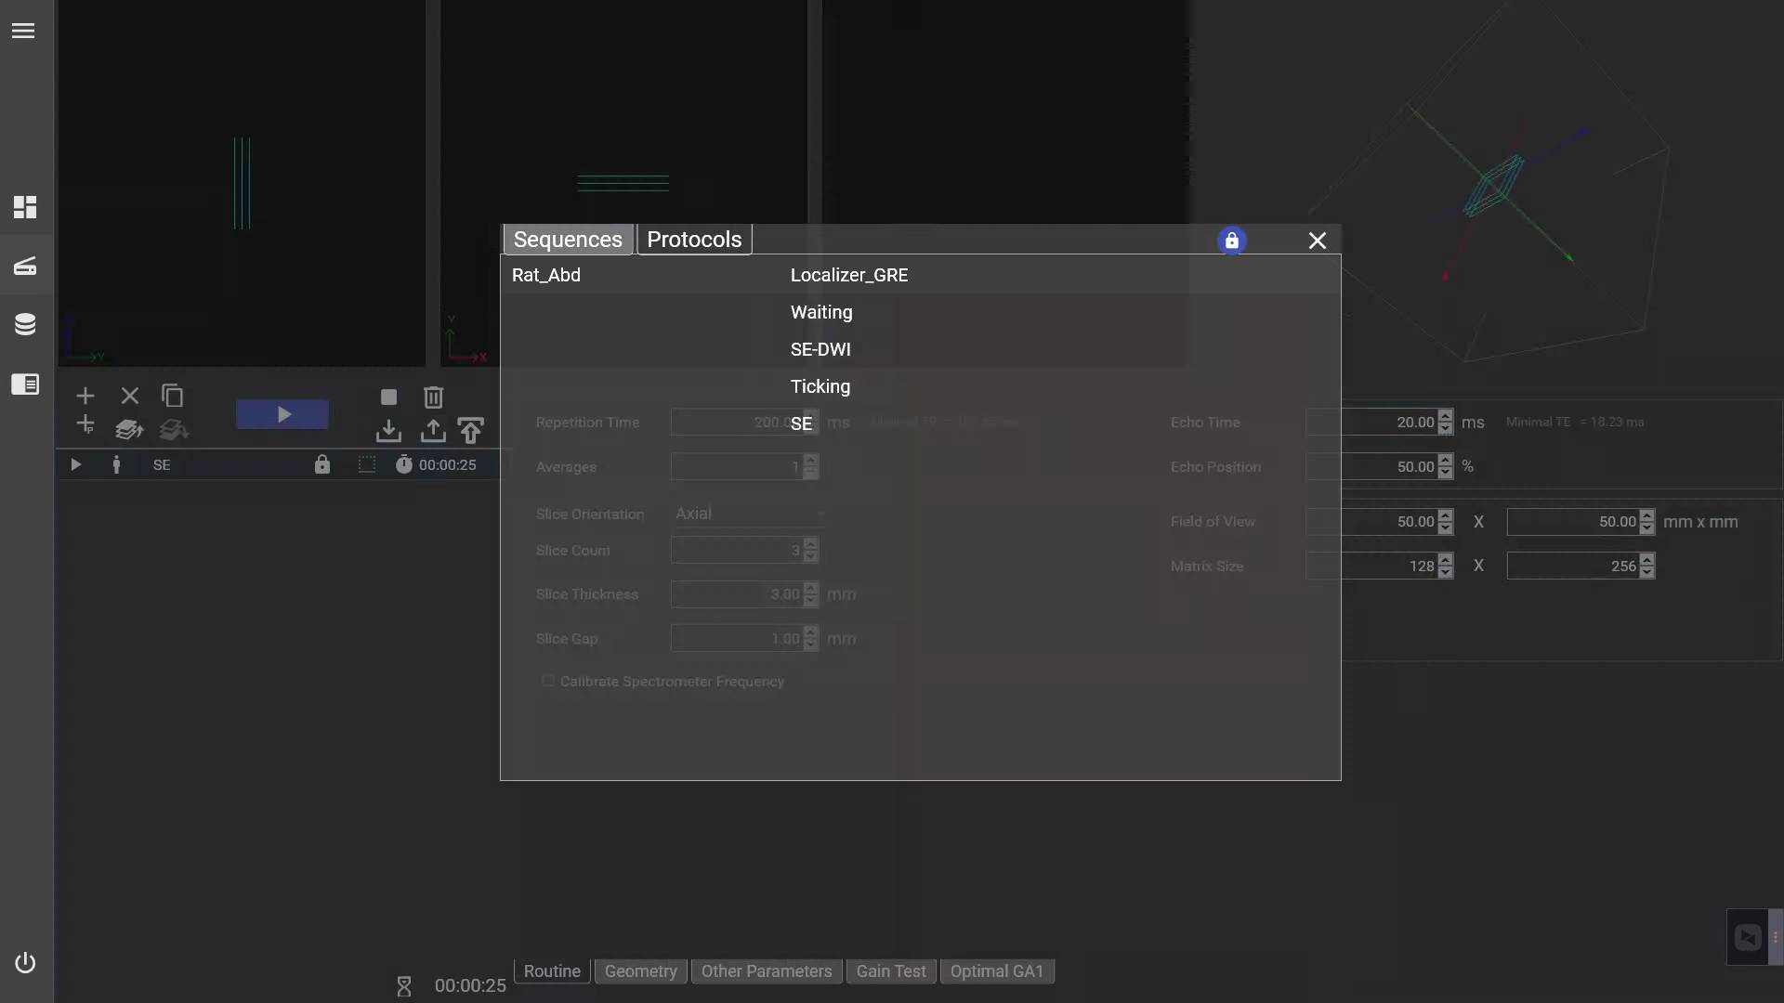Click the trash delete icon
Viewport: 1784px width, 1003px height.
[x=433, y=397]
